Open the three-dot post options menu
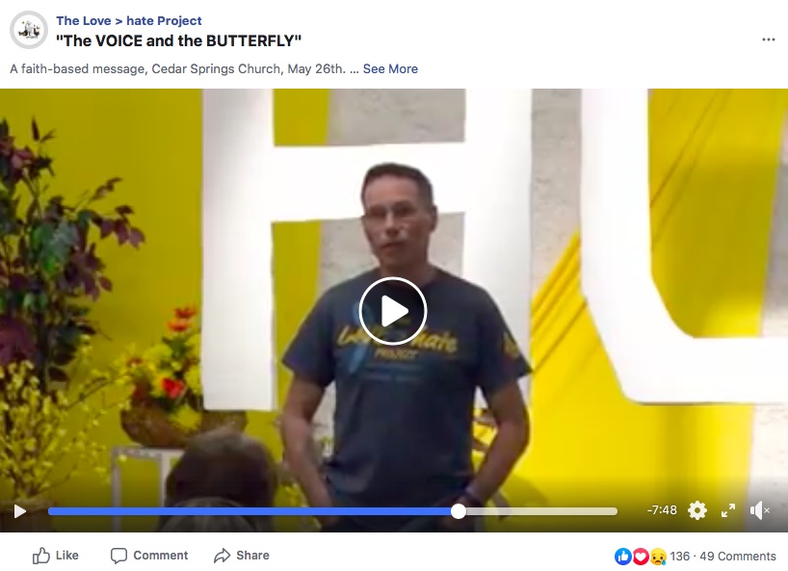 pos(769,39)
